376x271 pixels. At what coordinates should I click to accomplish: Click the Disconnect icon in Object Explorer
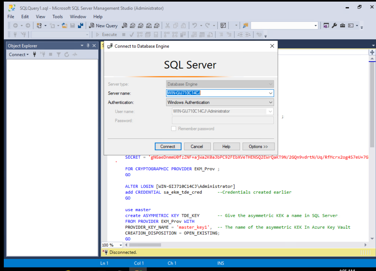(43, 54)
